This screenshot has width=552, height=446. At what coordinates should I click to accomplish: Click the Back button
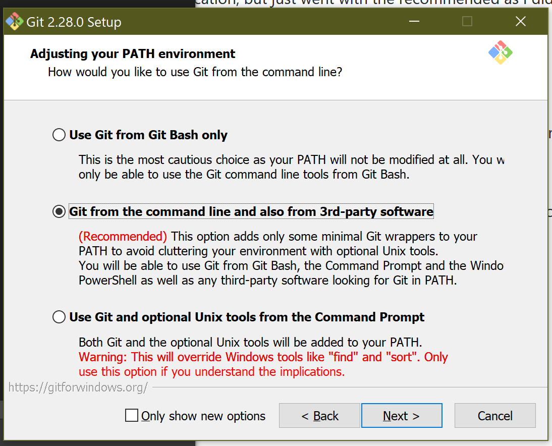coord(319,416)
